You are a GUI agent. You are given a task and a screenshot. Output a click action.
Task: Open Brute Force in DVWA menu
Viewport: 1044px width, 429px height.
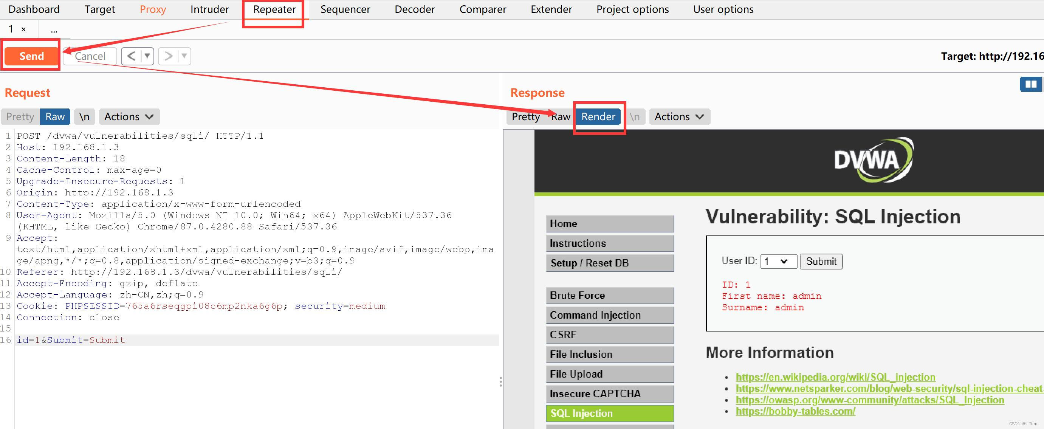(x=610, y=295)
